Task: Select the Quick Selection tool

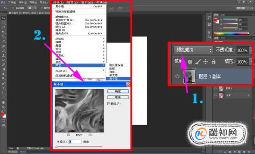Action: tap(3, 32)
